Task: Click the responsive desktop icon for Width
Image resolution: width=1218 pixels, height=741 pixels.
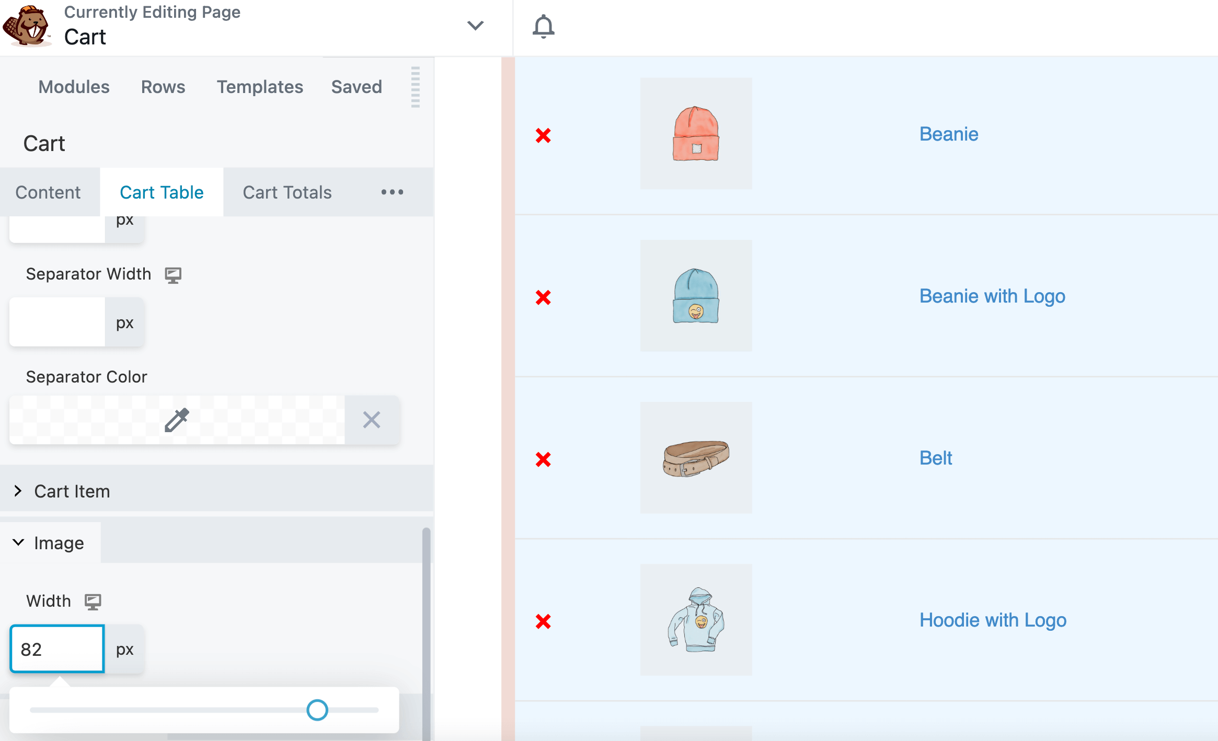Action: (x=93, y=600)
